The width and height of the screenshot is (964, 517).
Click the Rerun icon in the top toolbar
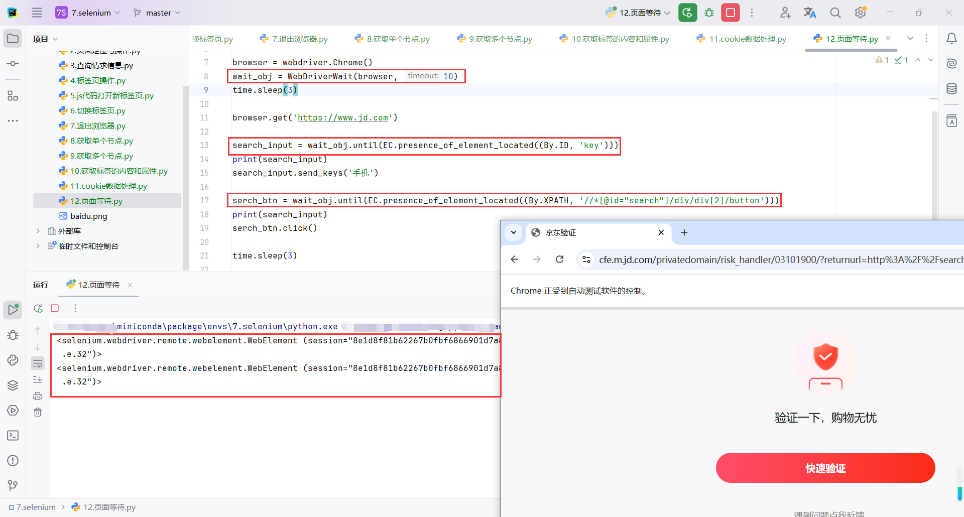tap(687, 13)
